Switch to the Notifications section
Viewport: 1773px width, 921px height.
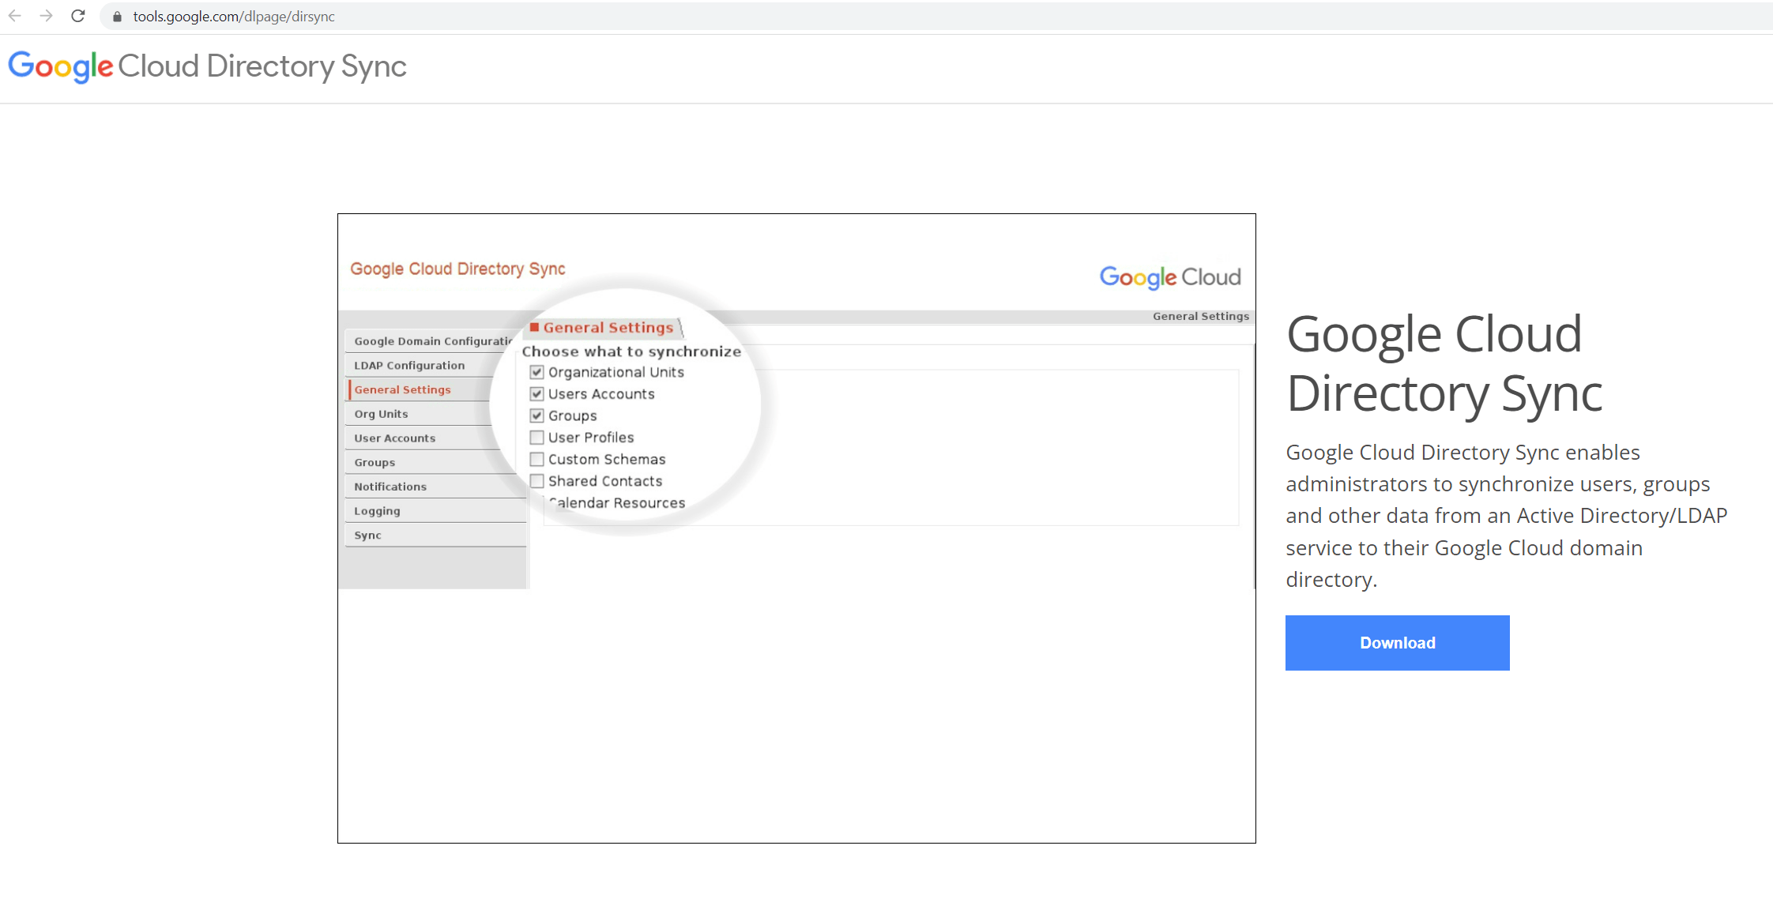pos(390,486)
